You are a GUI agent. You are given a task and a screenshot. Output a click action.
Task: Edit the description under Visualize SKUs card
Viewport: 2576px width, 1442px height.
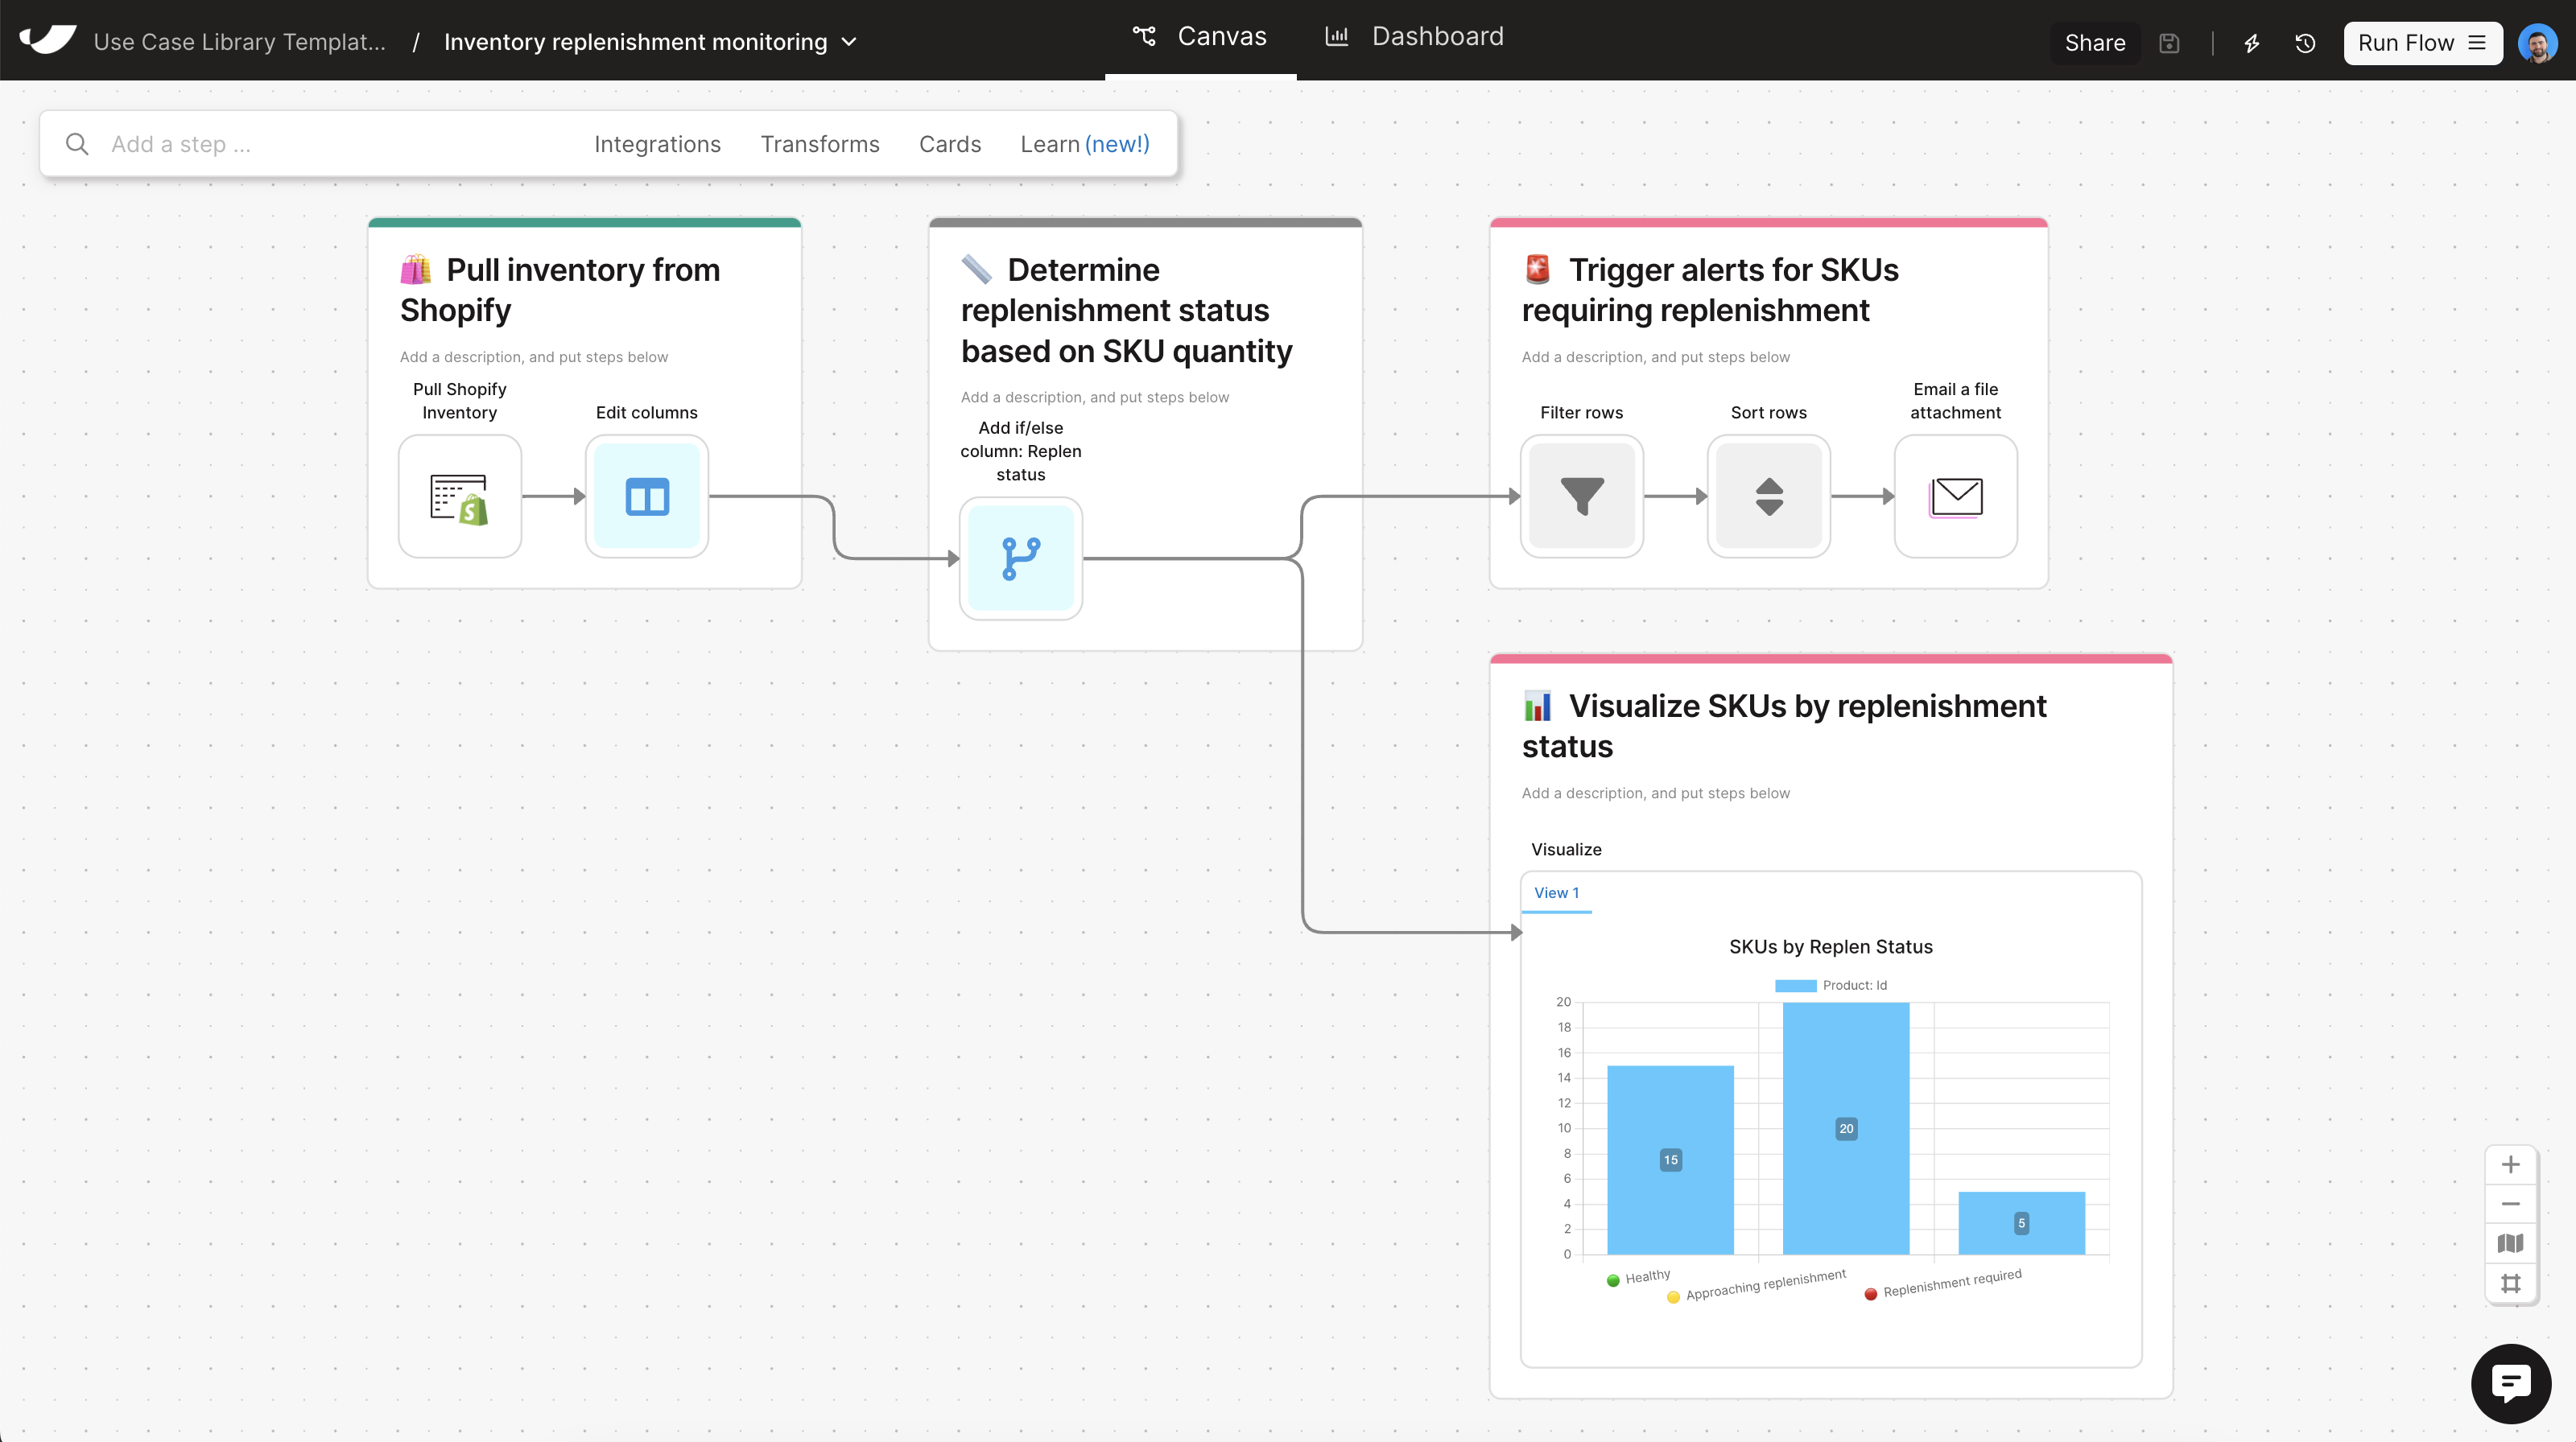click(1656, 793)
